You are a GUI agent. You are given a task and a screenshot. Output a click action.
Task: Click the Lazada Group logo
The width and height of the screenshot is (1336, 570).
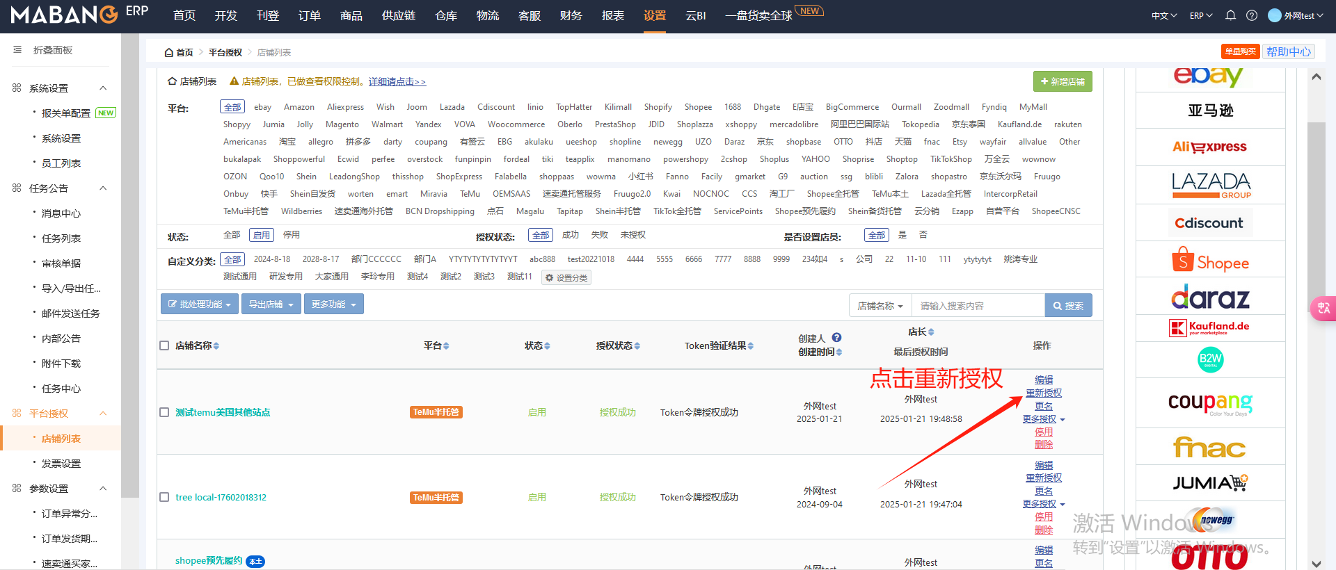[1211, 185]
